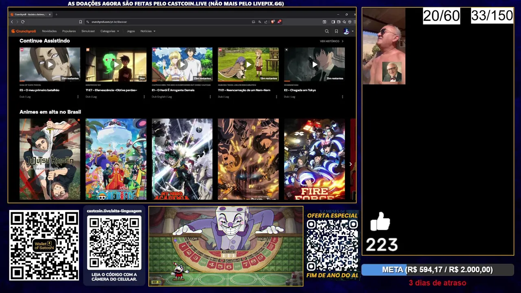
Task: Open the Populares menu item
Action: pos(69,31)
